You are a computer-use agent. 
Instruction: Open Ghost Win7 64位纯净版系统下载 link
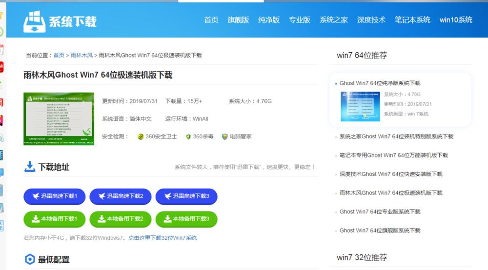pyautogui.click(x=380, y=83)
